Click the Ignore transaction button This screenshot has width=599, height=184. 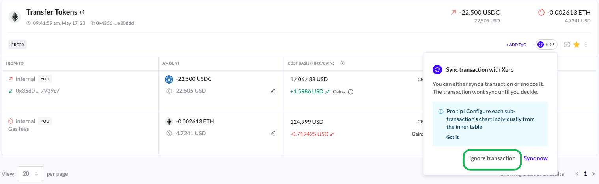point(492,158)
